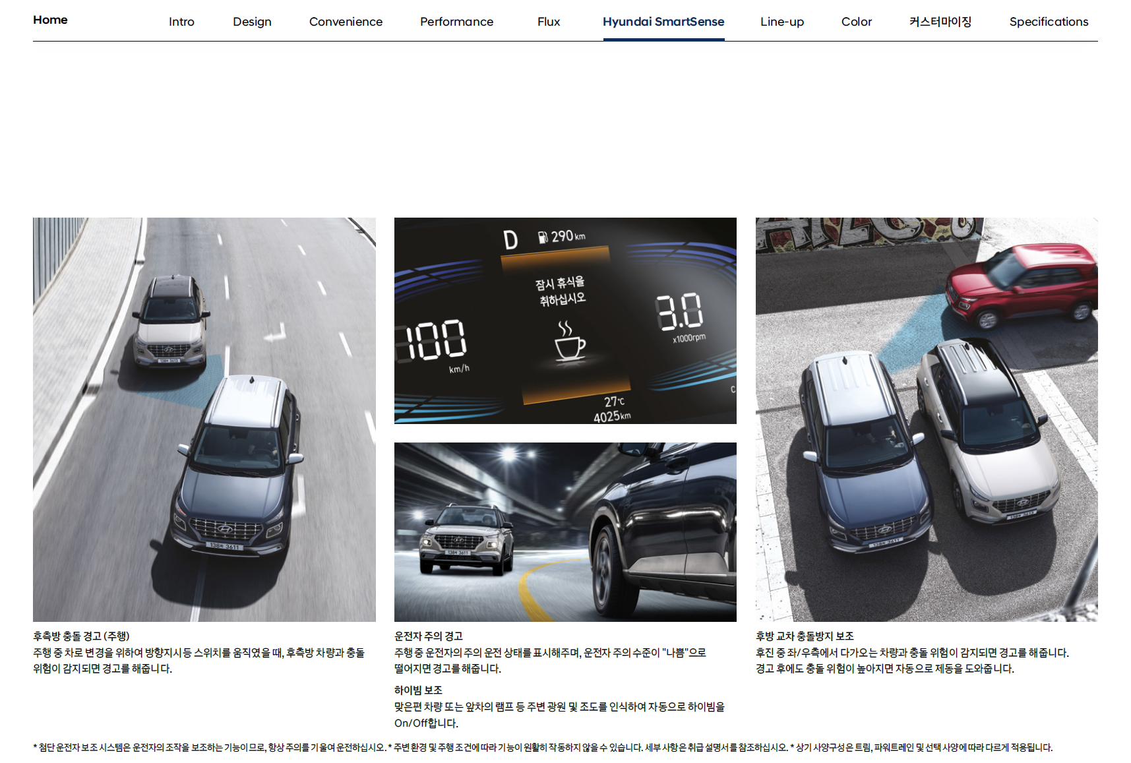Click the heading 하이빔 보조

click(x=418, y=690)
